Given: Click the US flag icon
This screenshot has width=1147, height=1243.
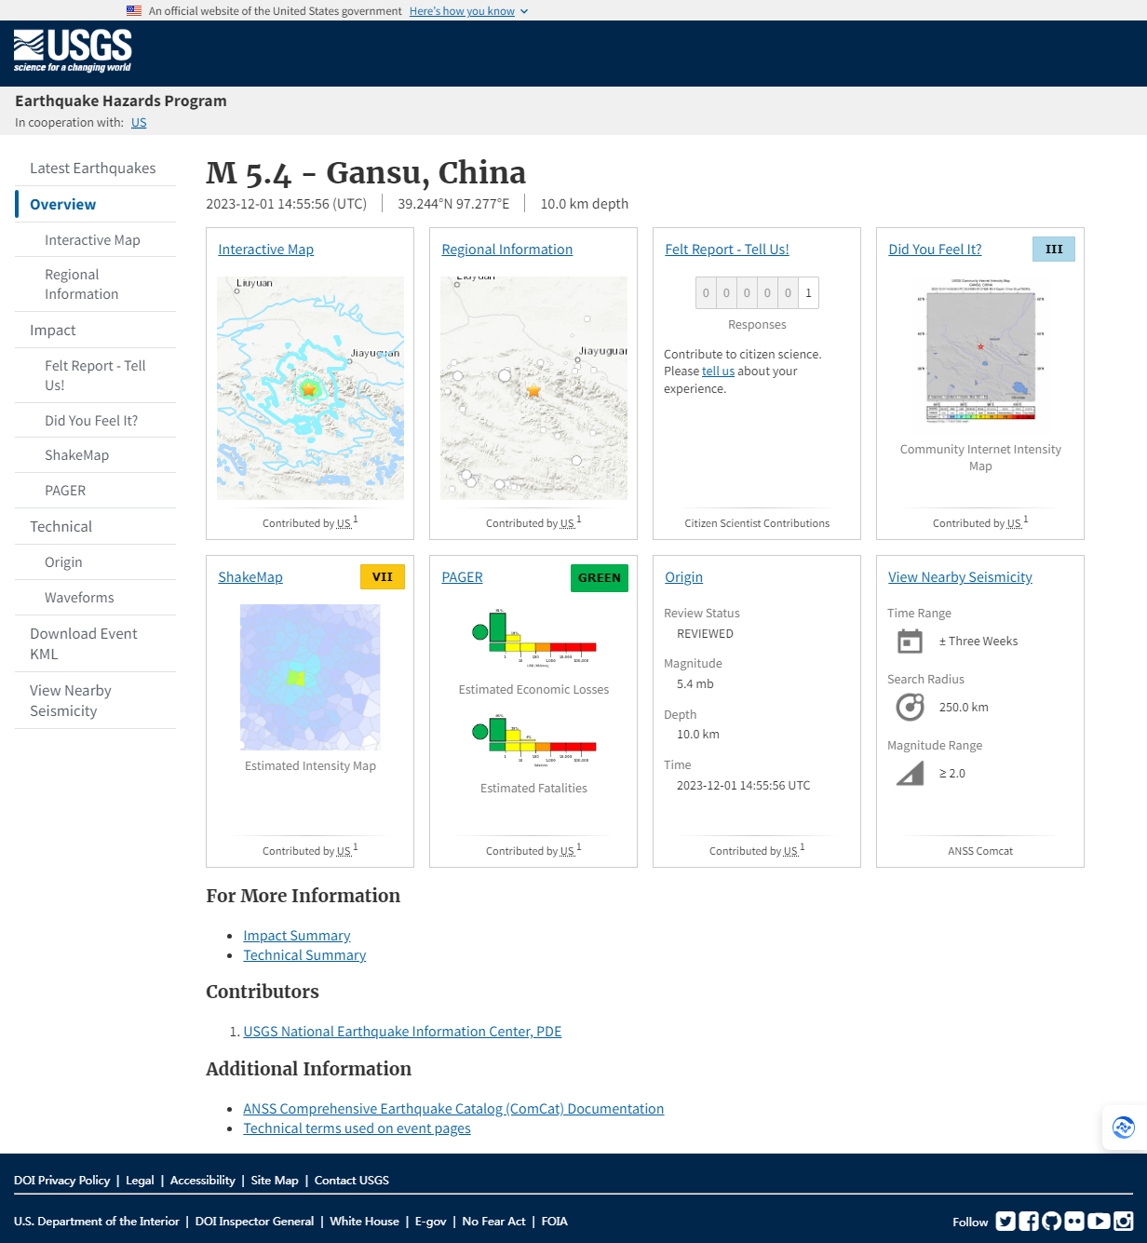Looking at the screenshot, I should (x=134, y=11).
